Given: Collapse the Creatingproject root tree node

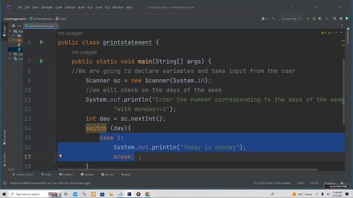Looking at the screenshot, I should tap(10, 31).
